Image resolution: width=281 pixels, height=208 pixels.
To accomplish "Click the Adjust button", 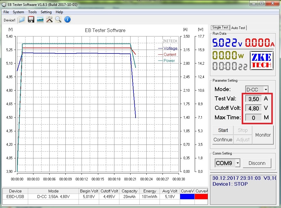I will coord(243,140).
